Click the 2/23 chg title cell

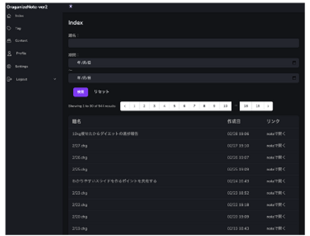click(80, 193)
